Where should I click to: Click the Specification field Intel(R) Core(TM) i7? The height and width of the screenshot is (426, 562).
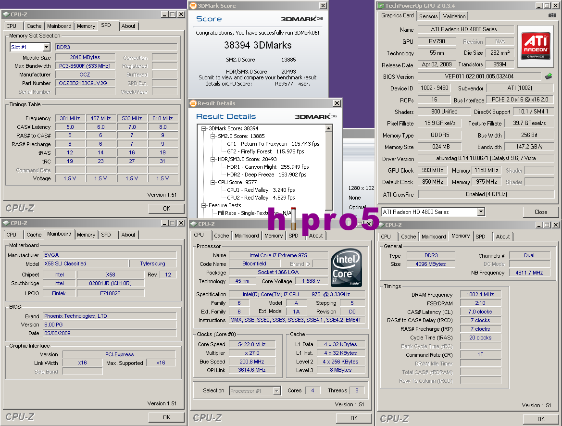[297, 294]
